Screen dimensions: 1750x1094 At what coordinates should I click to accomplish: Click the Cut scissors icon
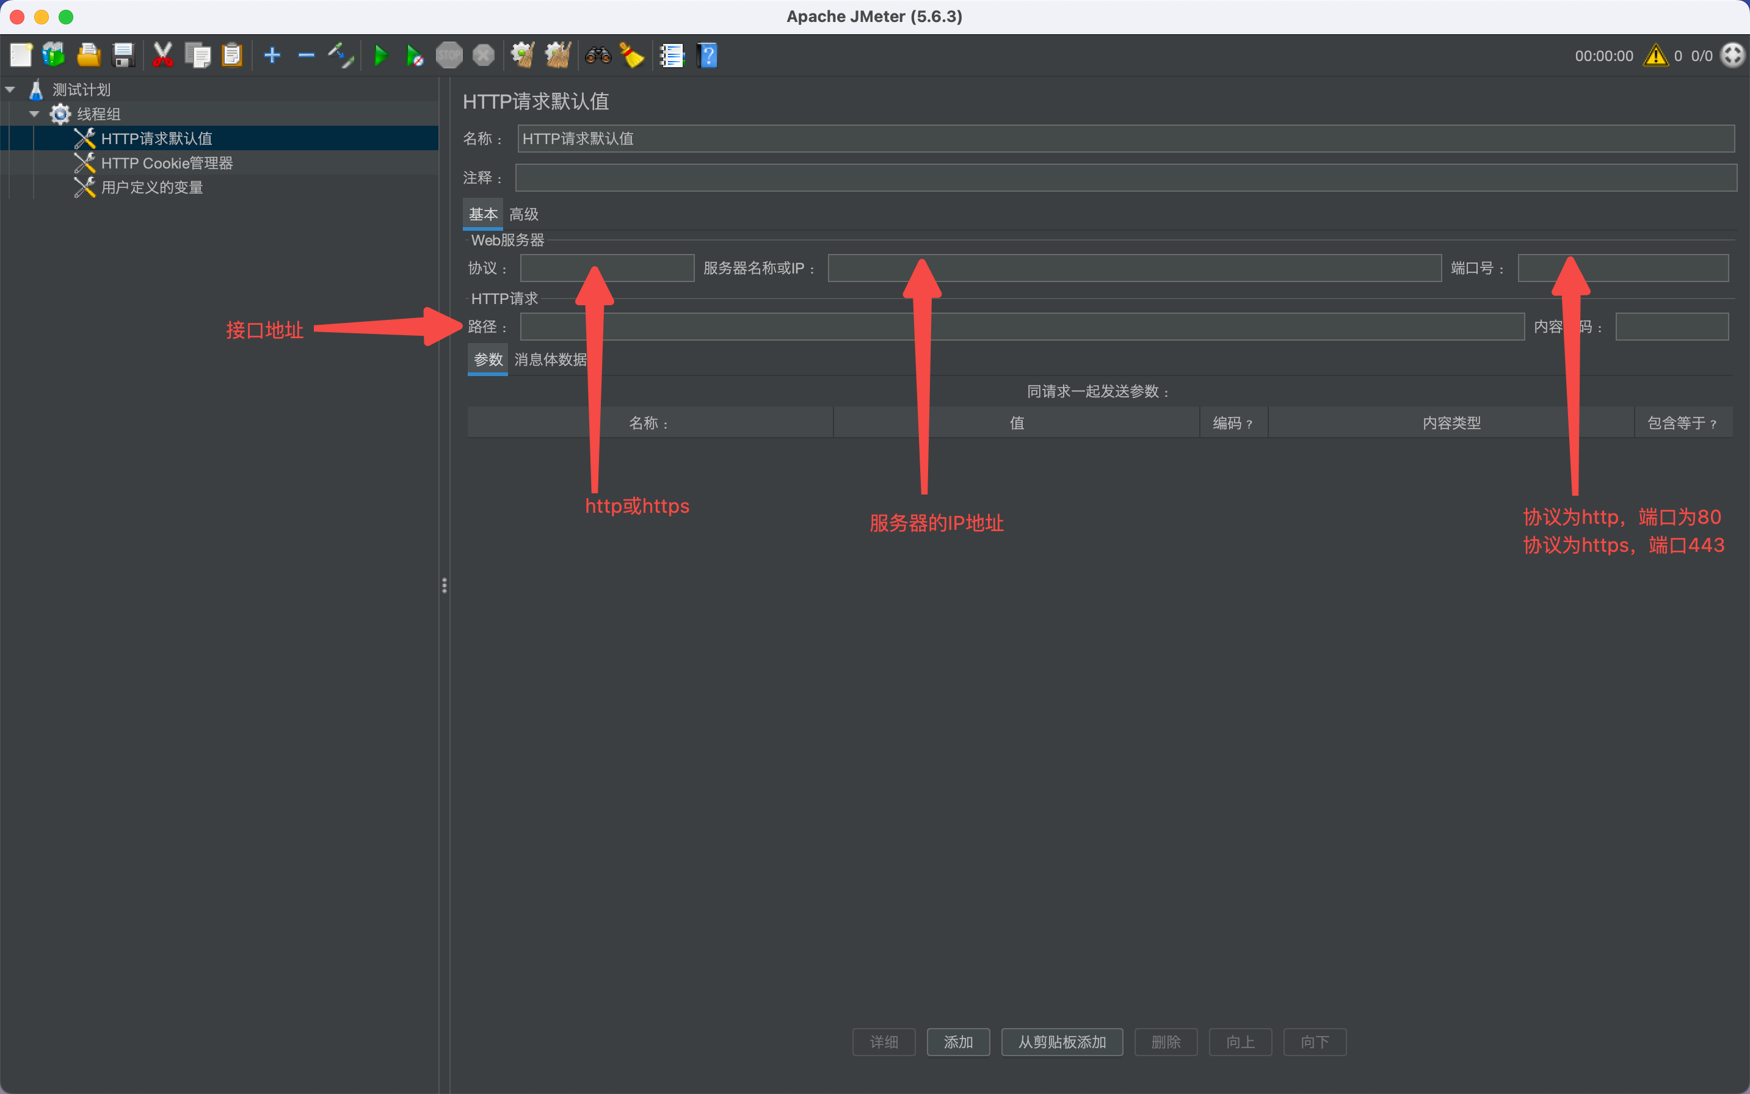(x=163, y=55)
